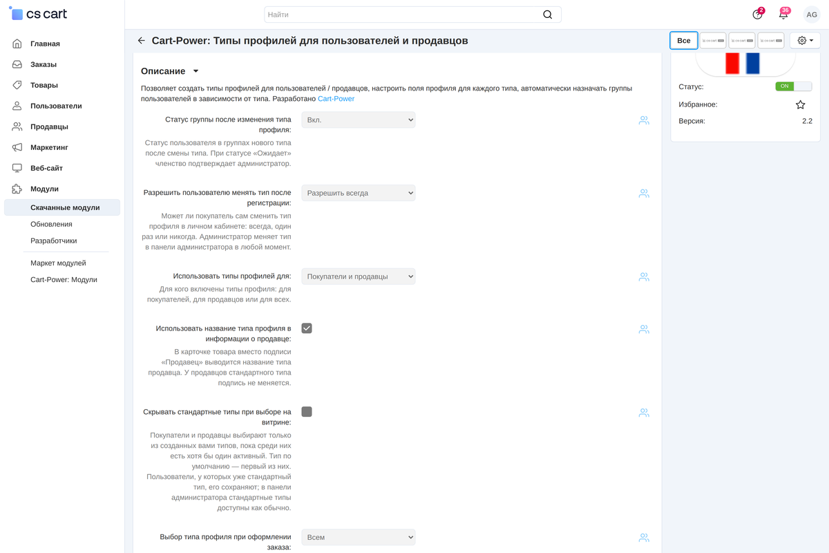Image resolution: width=829 pixels, height=553 pixels.
Task: Open the Покупатели и продавцы dropdown
Action: 359,276
